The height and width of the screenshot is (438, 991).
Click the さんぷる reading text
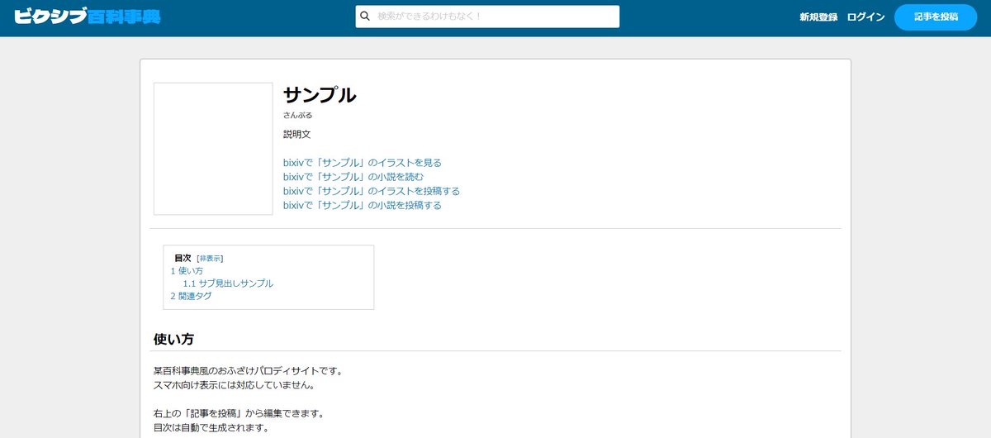click(x=297, y=116)
